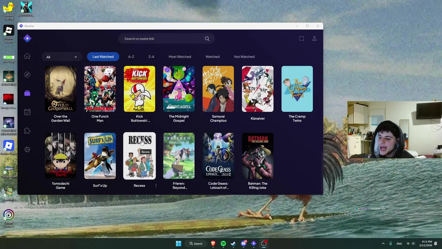Screen dimensions: 442x249
Task: Open Recess three-dot options menu
Action: pyautogui.click(x=156, y=186)
